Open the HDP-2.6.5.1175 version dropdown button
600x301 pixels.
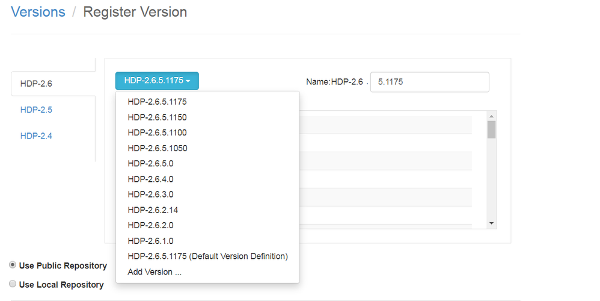pos(157,81)
